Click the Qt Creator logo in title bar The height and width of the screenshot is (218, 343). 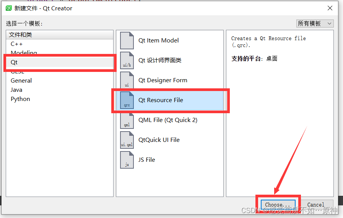(9, 8)
